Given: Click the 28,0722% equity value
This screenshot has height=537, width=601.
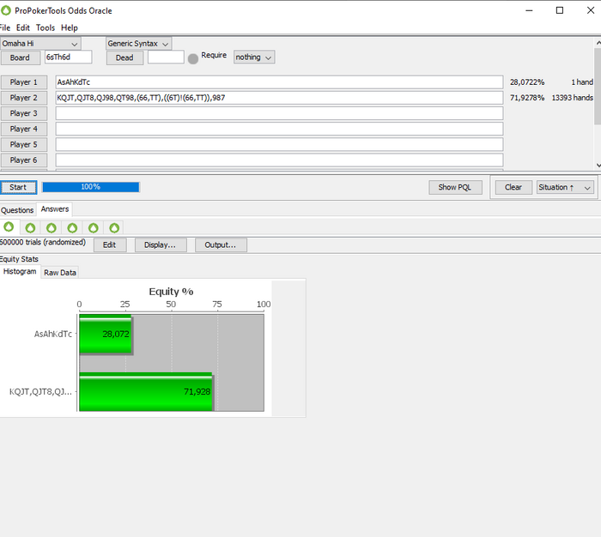Looking at the screenshot, I should tap(527, 82).
